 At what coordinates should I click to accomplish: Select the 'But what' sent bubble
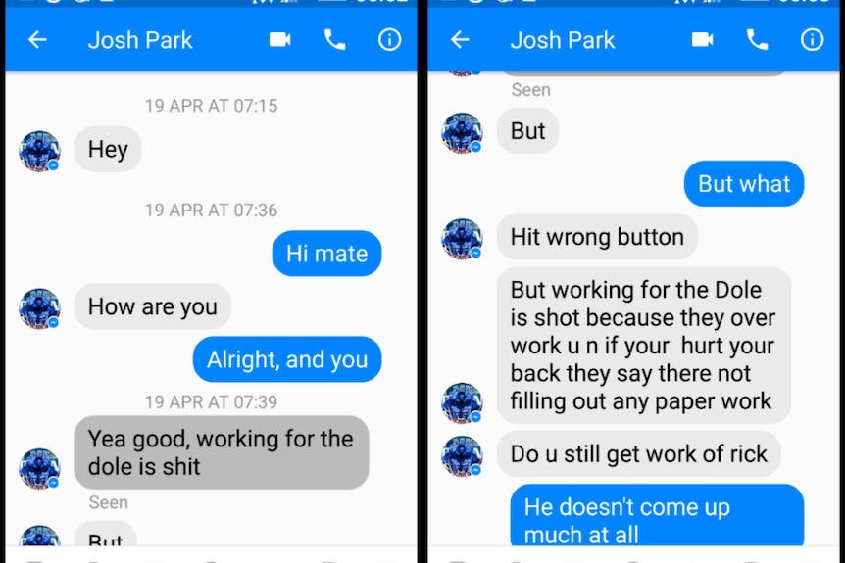[744, 183]
